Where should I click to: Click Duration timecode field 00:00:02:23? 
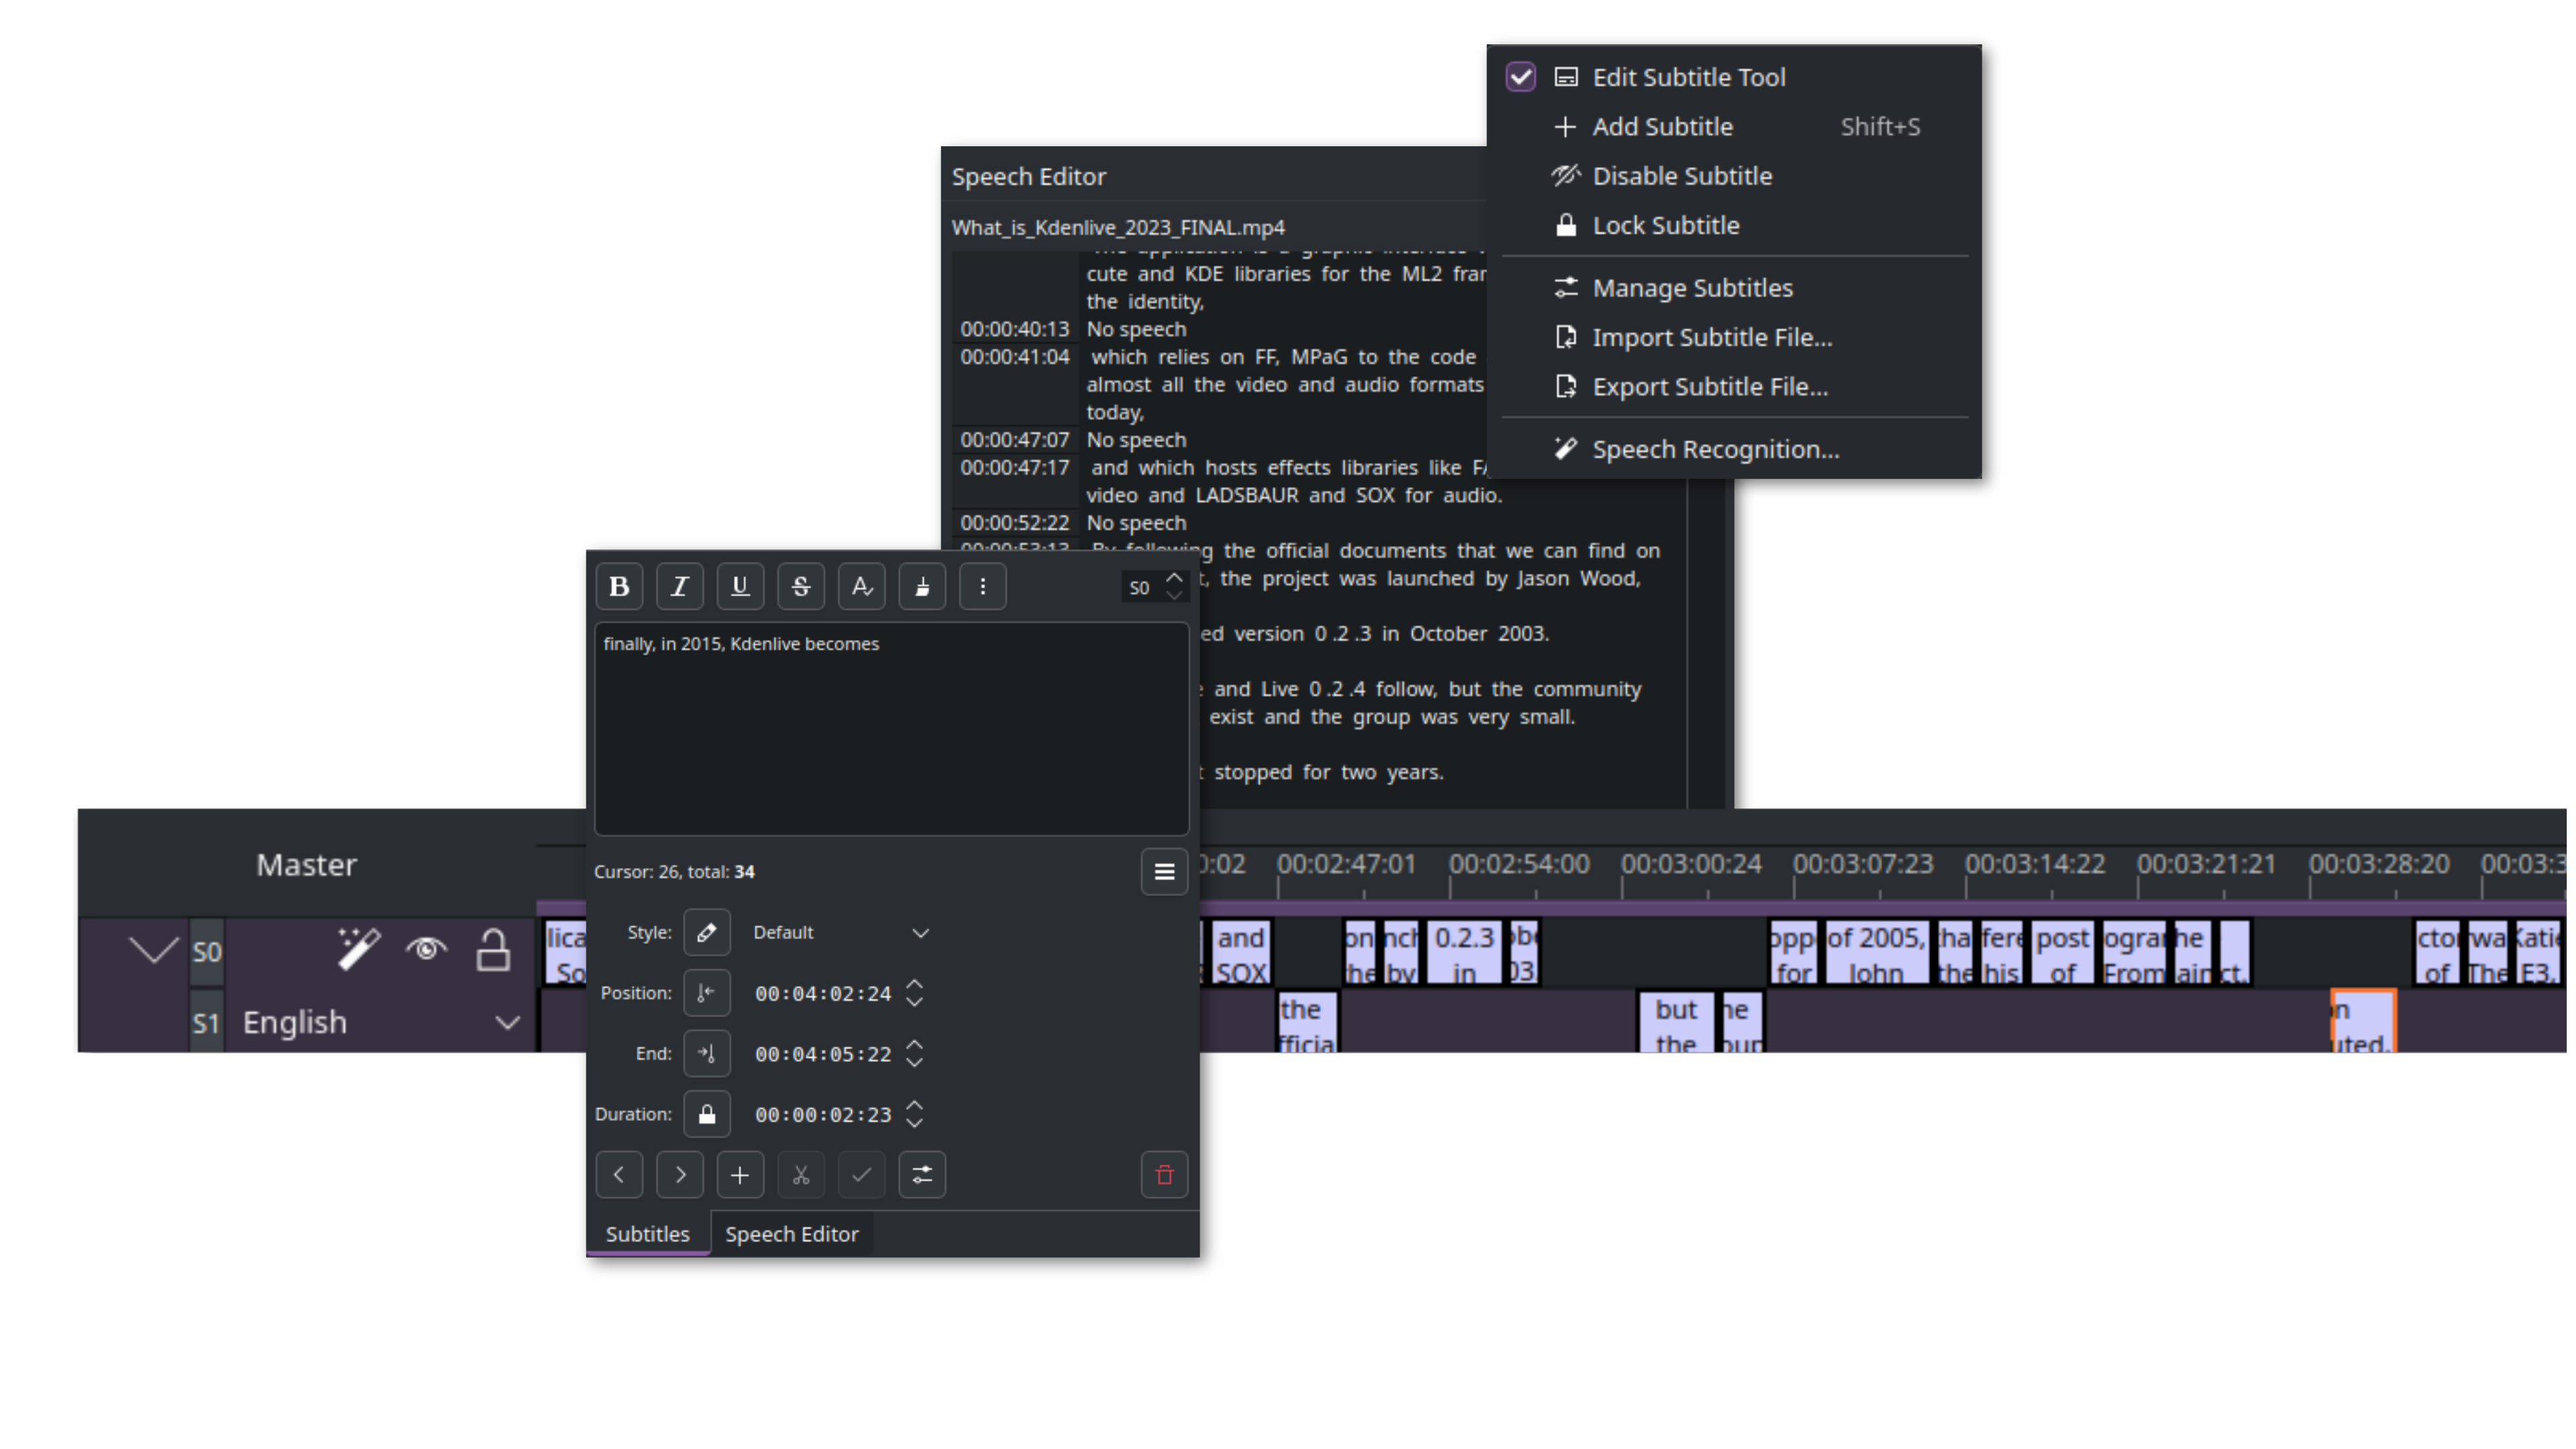[x=823, y=1115]
